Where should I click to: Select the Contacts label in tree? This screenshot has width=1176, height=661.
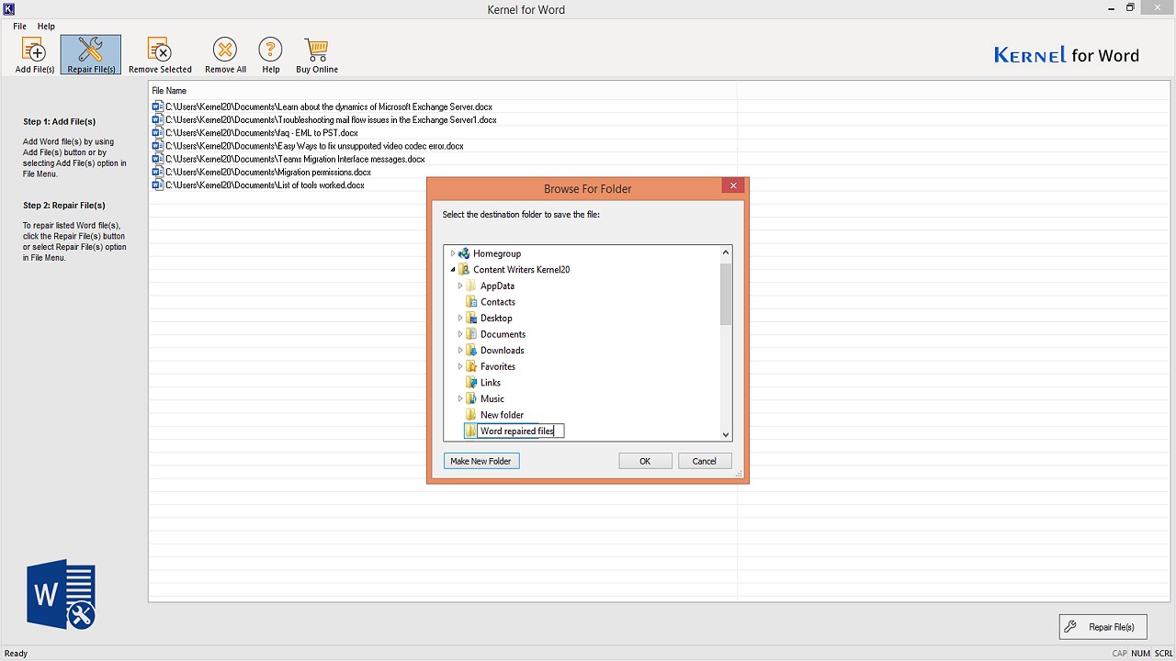498,302
